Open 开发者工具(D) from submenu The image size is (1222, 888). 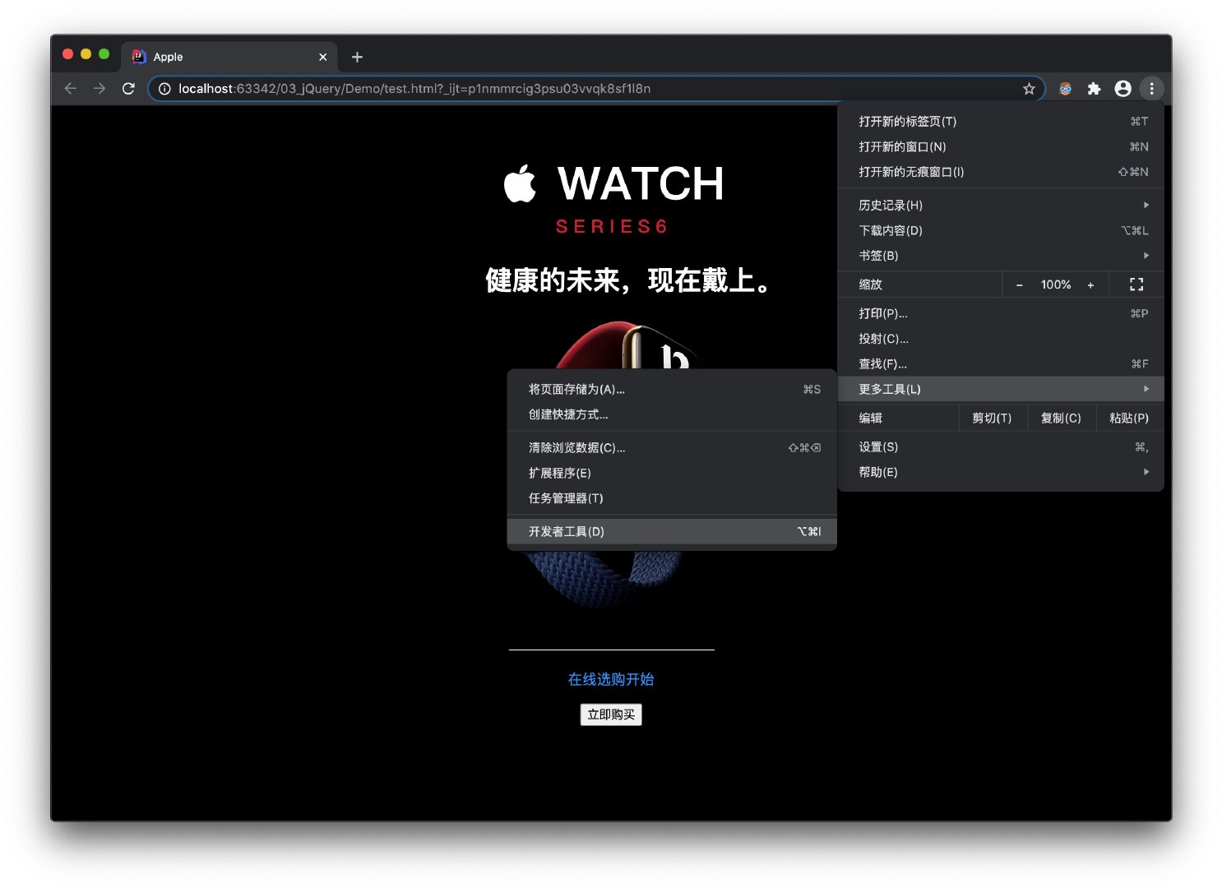pyautogui.click(x=672, y=531)
